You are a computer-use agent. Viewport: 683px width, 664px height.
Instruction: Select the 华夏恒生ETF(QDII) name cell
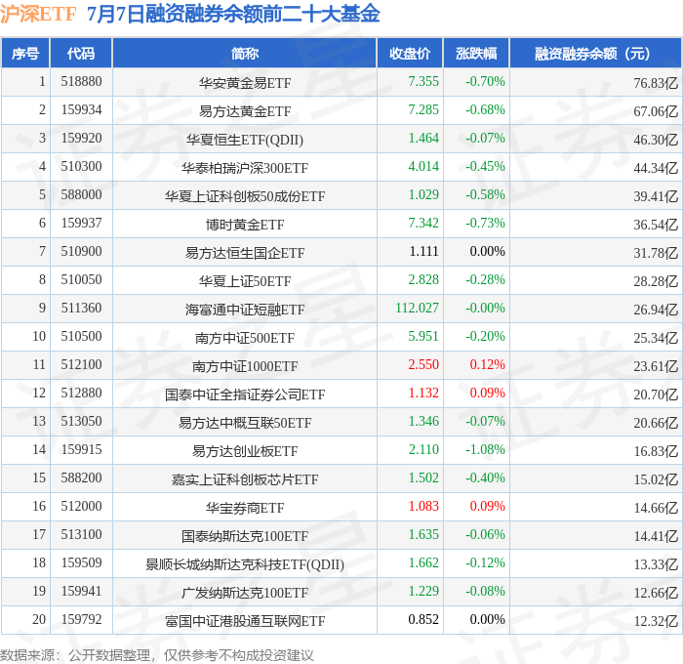pos(244,140)
